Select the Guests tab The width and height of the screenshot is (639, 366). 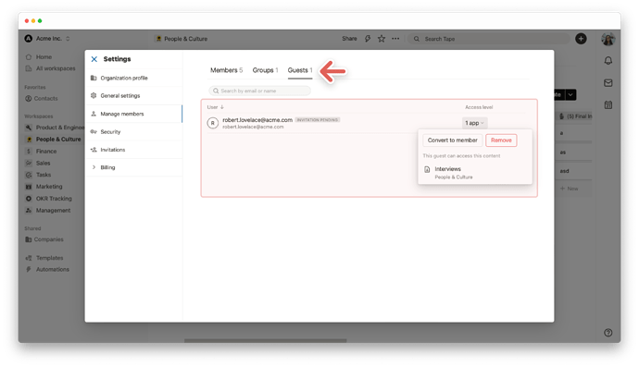300,70
